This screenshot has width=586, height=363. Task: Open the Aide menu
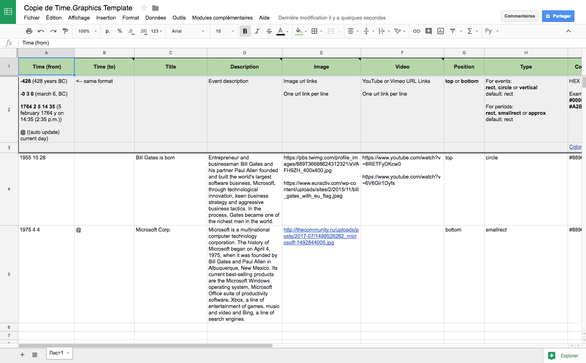point(264,18)
